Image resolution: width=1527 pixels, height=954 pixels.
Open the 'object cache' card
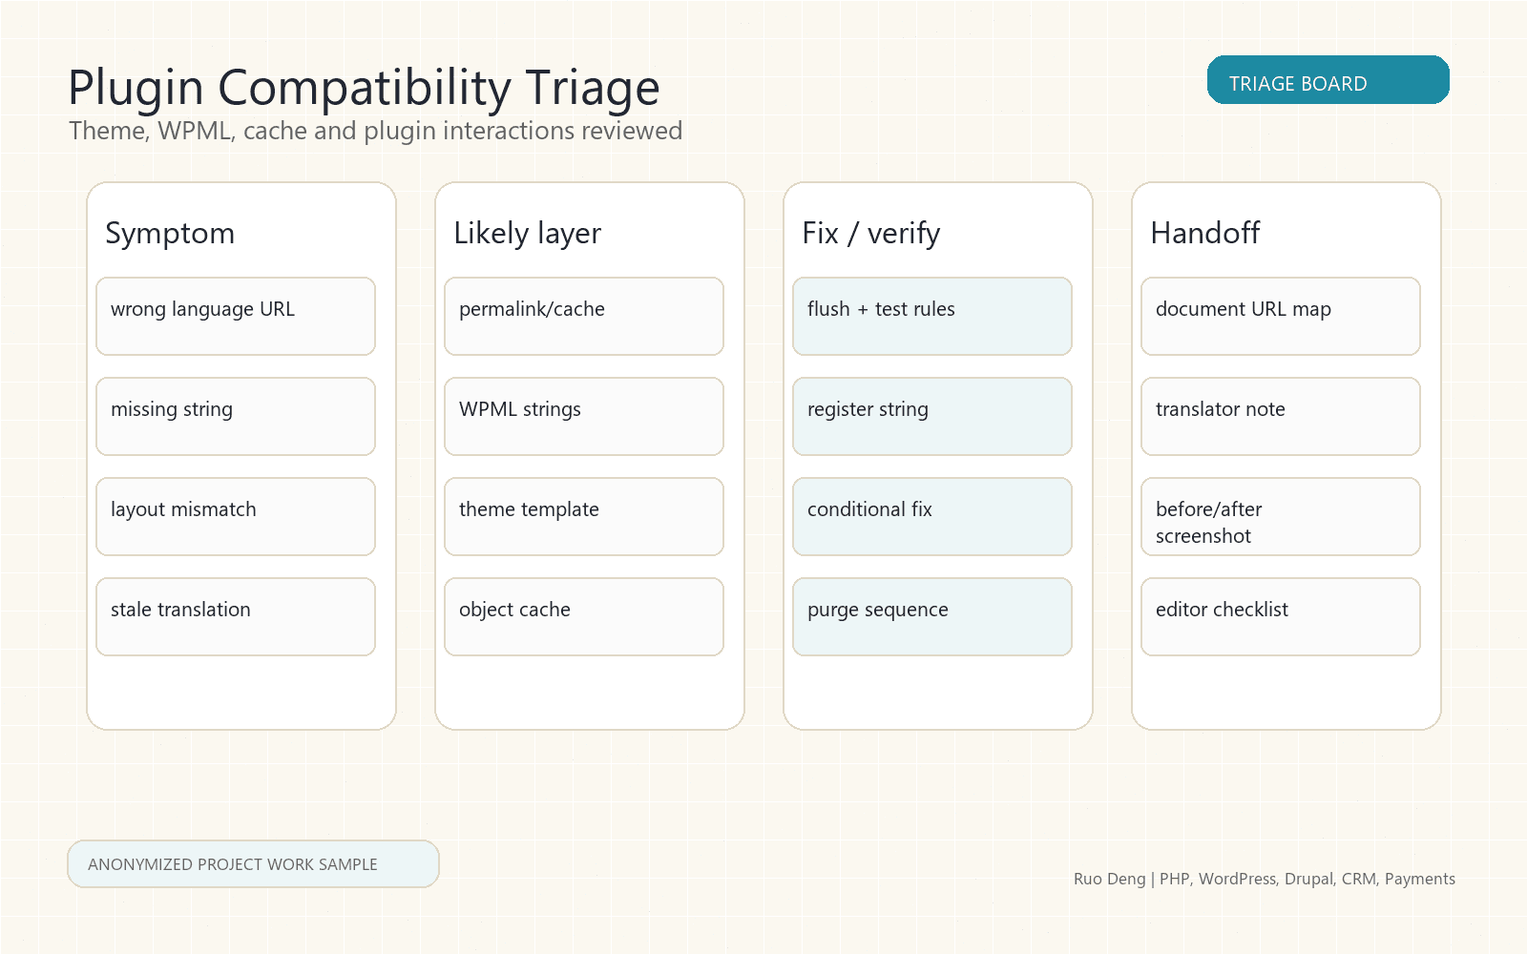pos(584,617)
